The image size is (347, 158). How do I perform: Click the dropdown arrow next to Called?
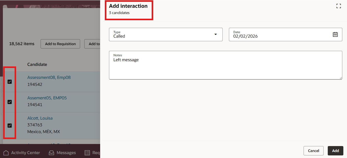[215, 34]
